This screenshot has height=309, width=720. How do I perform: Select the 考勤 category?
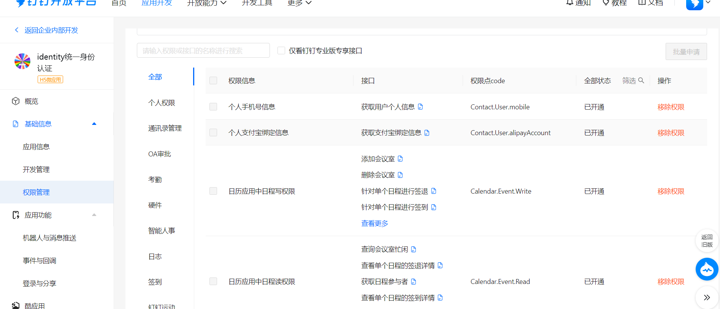coord(155,179)
